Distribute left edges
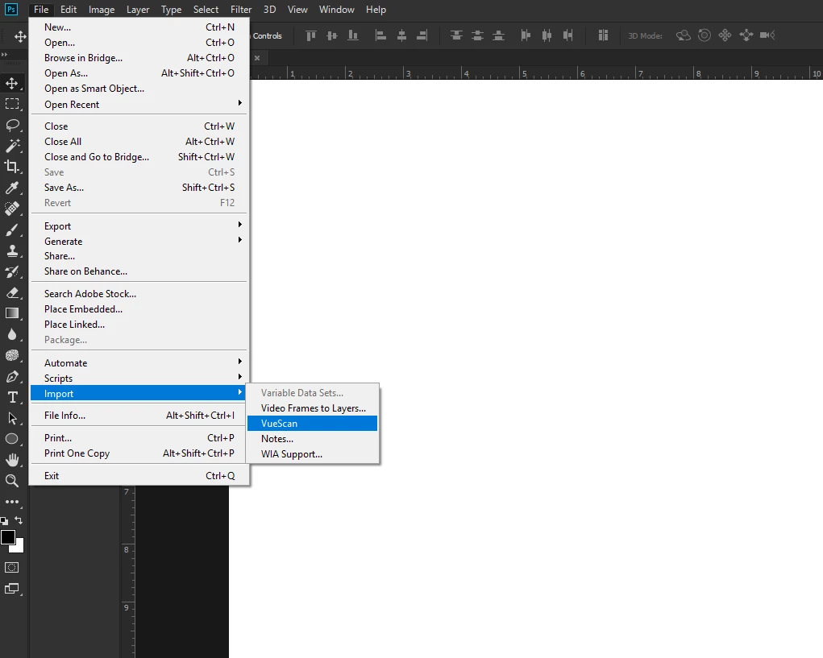The height and width of the screenshot is (658, 823). 526,35
